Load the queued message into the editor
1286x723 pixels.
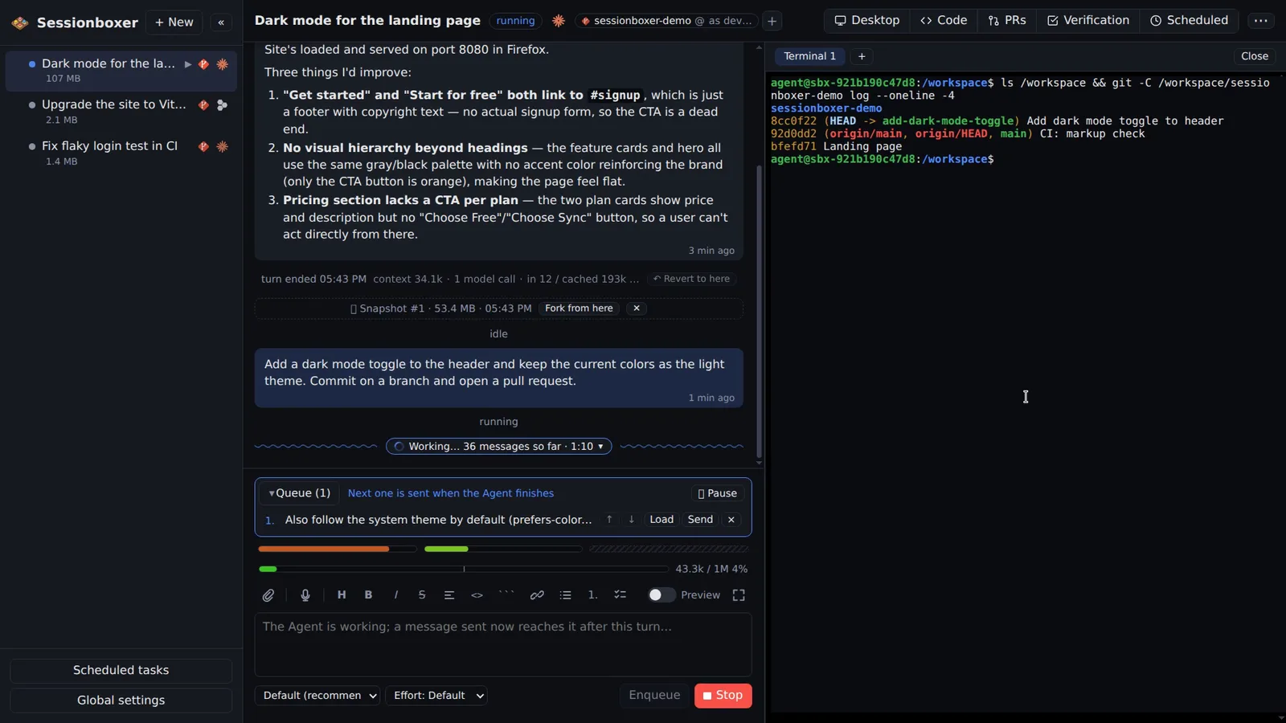(x=661, y=520)
